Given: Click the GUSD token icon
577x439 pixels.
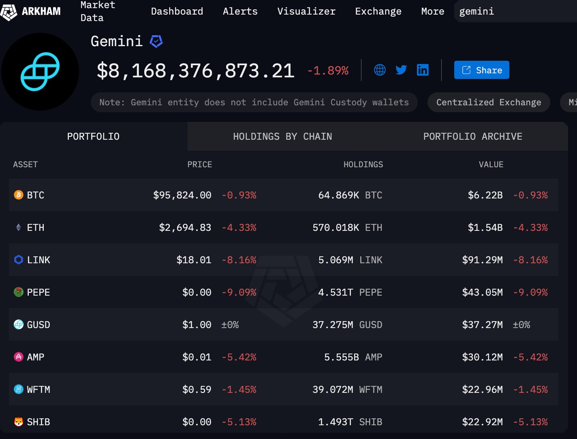Looking at the screenshot, I should 19,324.
